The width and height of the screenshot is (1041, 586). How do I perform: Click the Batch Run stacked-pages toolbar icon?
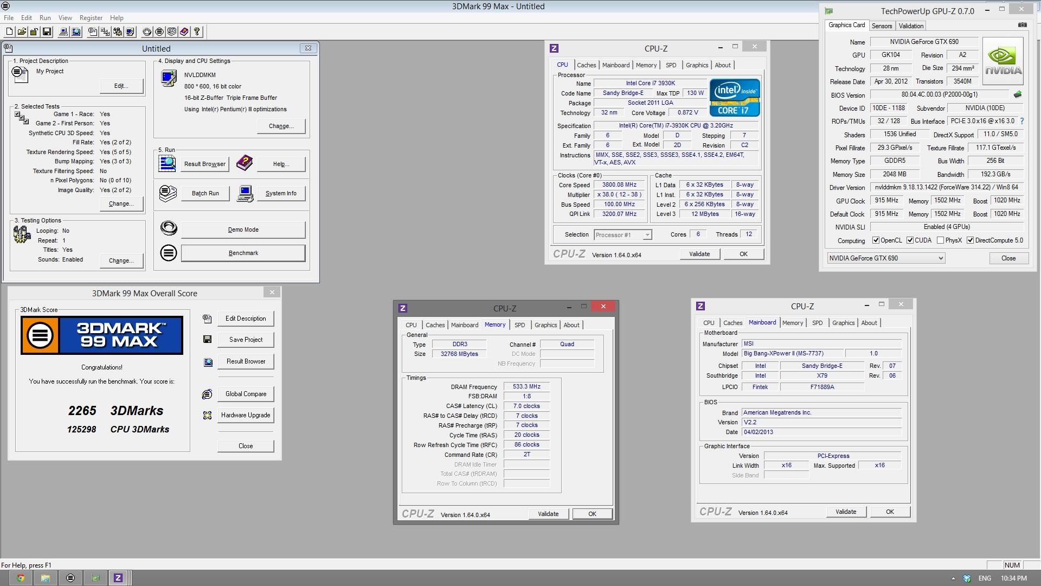(x=172, y=31)
